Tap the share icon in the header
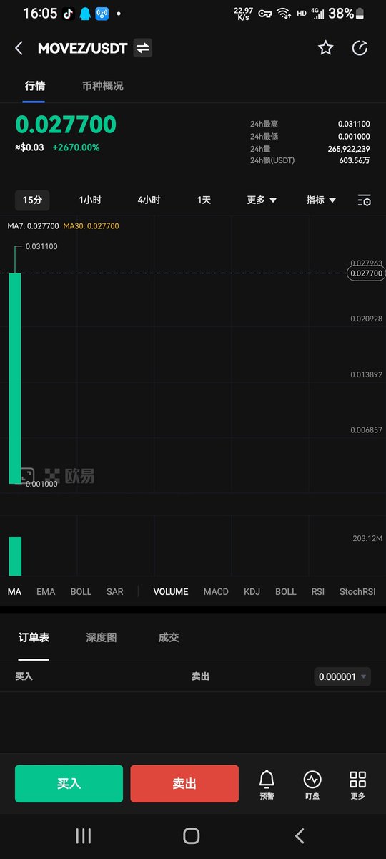The width and height of the screenshot is (386, 859). (x=360, y=48)
